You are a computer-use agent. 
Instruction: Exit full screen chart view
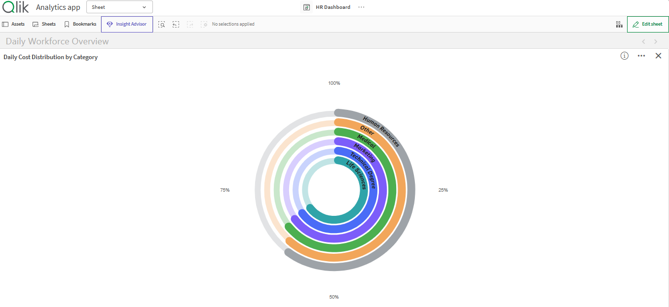point(658,56)
